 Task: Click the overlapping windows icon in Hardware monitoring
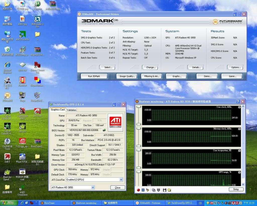tap(154, 190)
